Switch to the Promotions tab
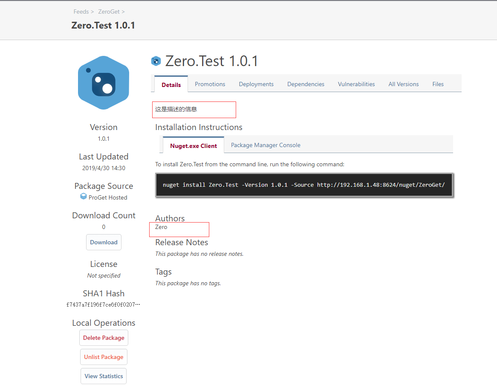Viewport: 497px width, 388px height. pos(210,84)
